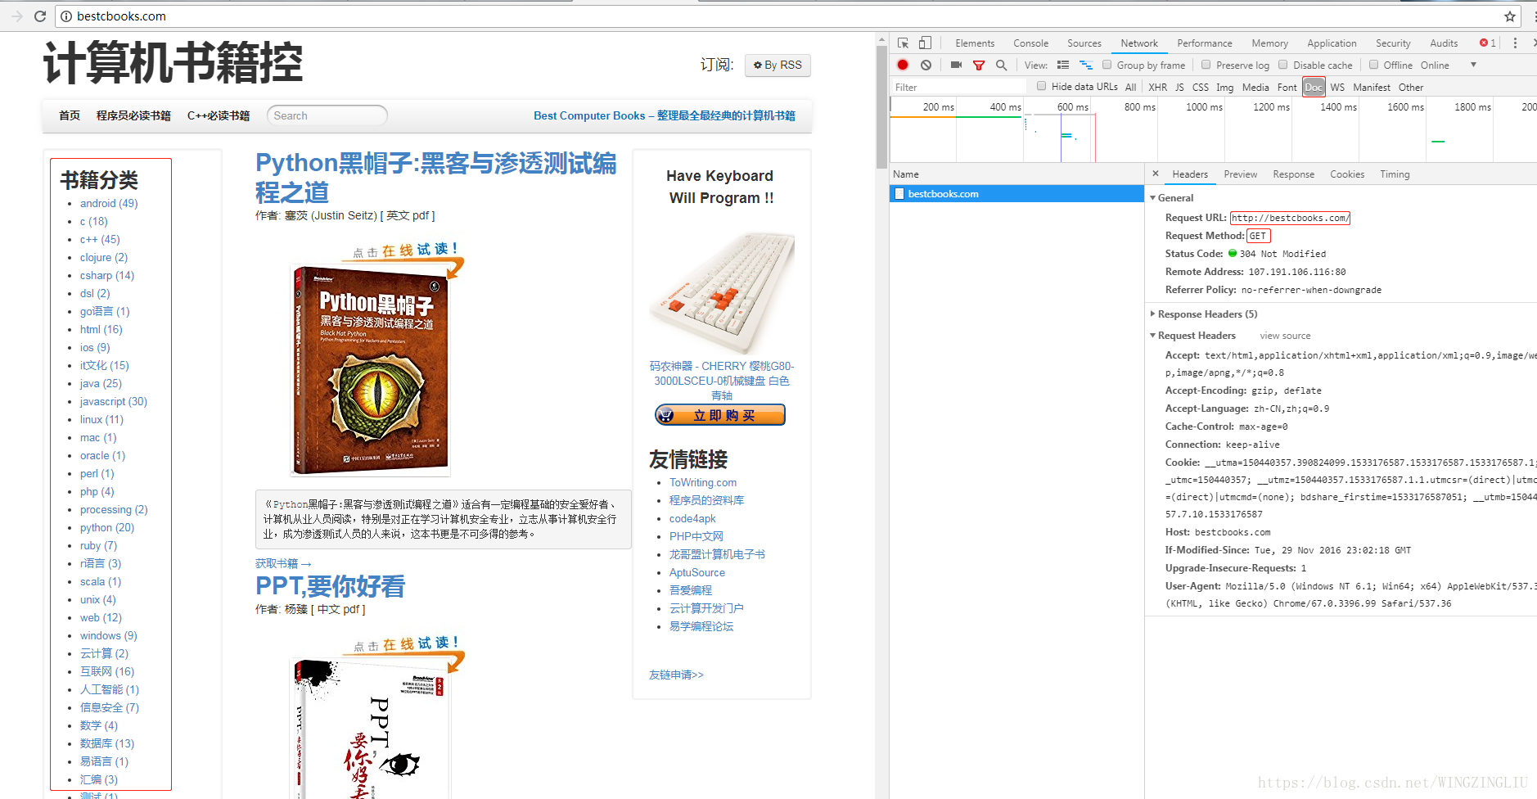
Task: Select the XHR resource type filter
Action: (1157, 87)
